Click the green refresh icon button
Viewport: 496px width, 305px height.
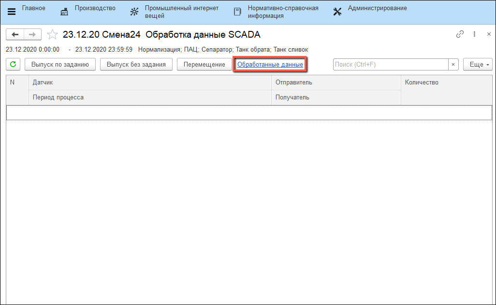point(13,65)
